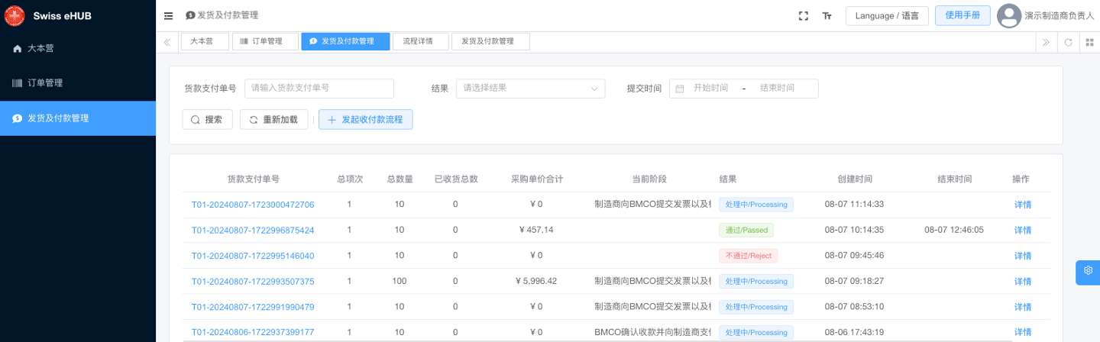
Task: Expand the 结果 result dropdown
Action: pyautogui.click(x=530, y=89)
